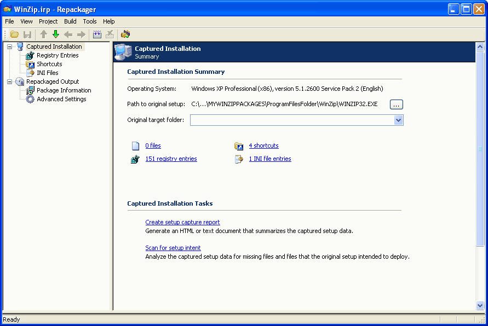Image resolution: width=488 pixels, height=326 pixels.
Task: Browse for original setup path with ellipsis button
Action: (x=397, y=104)
